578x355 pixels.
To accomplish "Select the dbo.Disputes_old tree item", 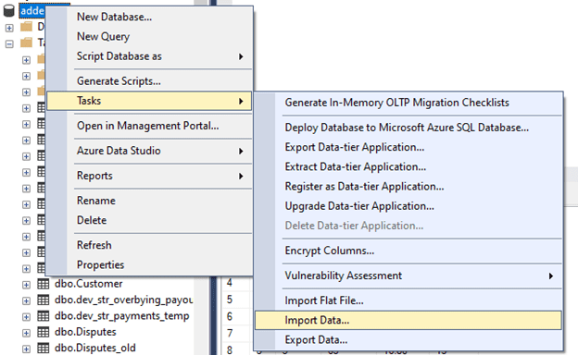I will coord(95,348).
